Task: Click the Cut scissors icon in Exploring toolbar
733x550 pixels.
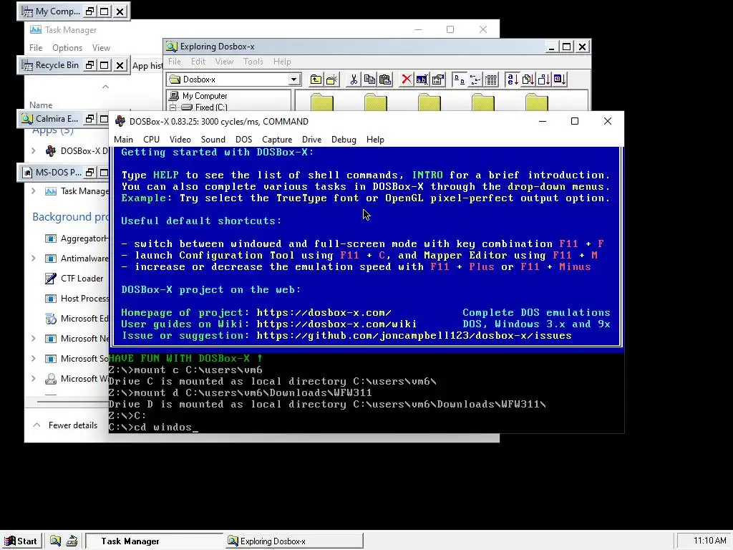Action: coord(354,79)
